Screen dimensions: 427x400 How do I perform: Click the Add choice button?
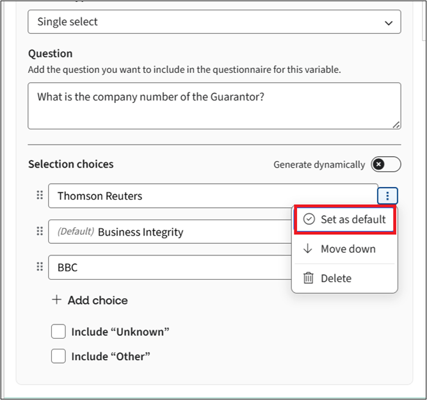pyautogui.click(x=97, y=300)
